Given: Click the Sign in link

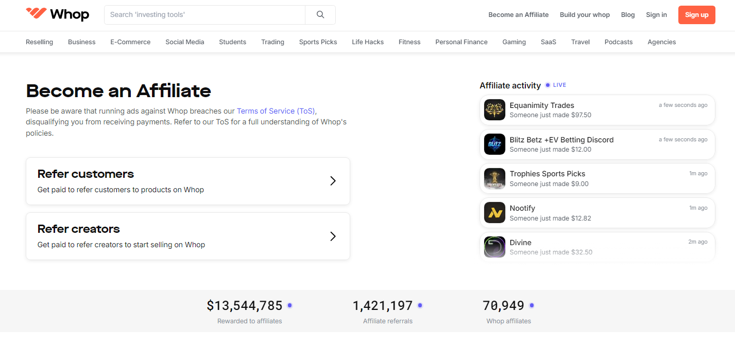Looking at the screenshot, I should coord(656,14).
